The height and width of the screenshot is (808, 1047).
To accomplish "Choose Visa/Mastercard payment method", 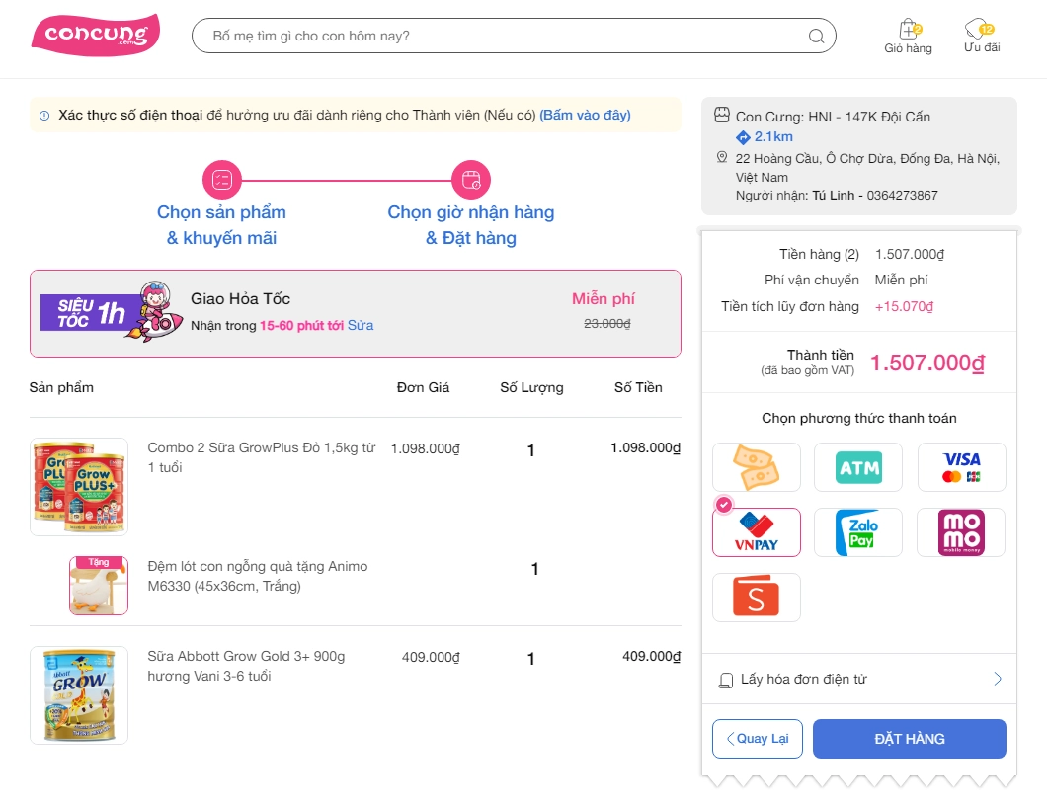I will 961,467.
